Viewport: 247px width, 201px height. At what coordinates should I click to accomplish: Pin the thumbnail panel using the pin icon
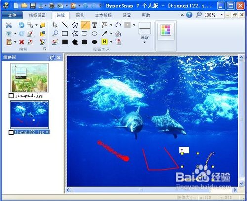pos(52,57)
